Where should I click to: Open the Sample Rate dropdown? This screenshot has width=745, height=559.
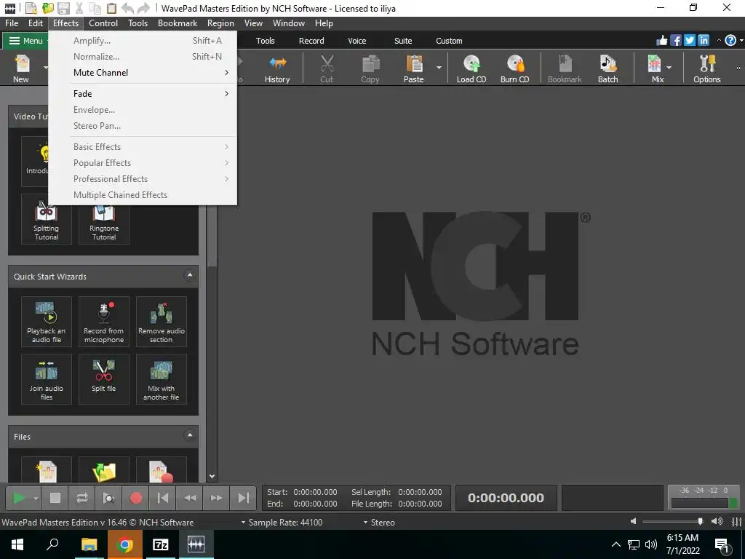pyautogui.click(x=282, y=523)
